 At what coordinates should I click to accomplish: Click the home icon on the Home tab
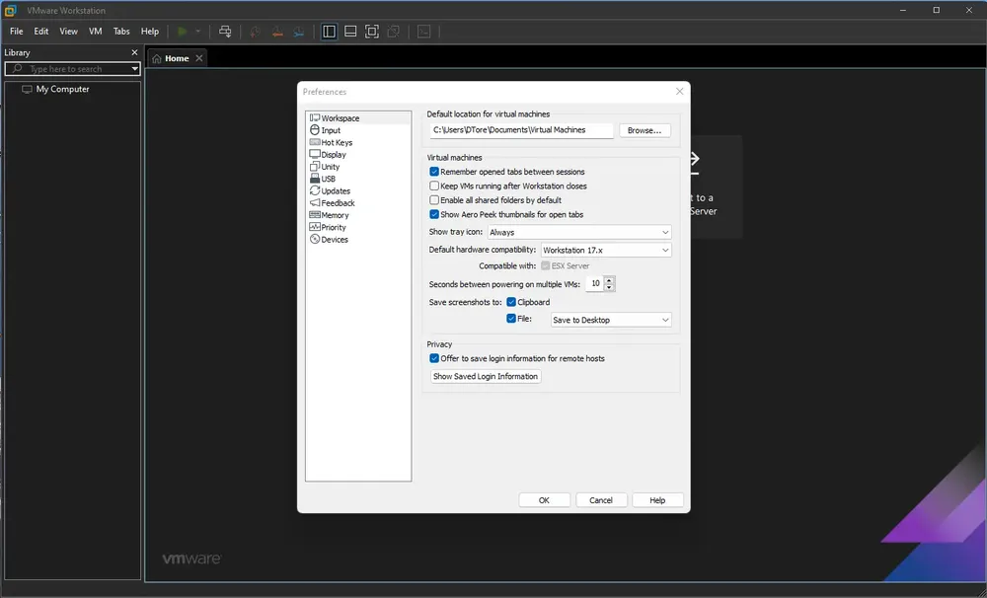coord(157,58)
